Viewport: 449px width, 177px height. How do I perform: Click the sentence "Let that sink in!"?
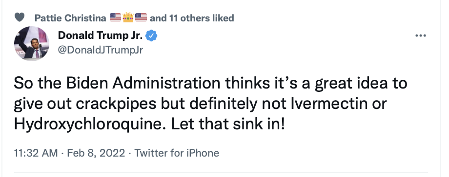[228, 124]
